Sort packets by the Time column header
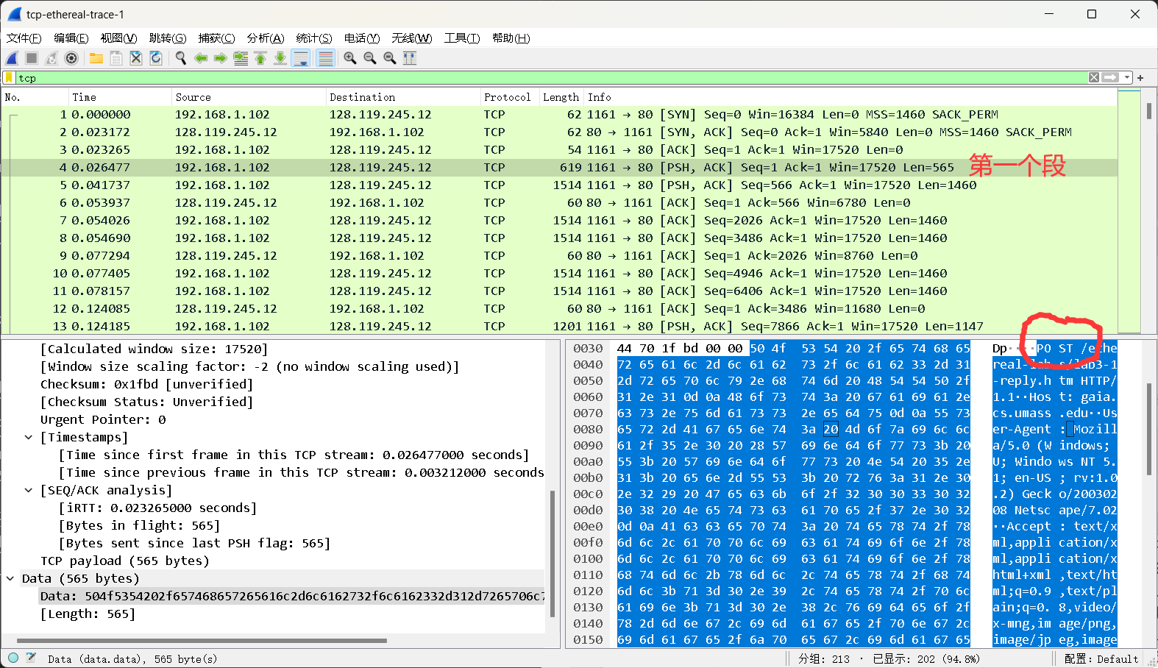1158x668 pixels. tap(119, 97)
